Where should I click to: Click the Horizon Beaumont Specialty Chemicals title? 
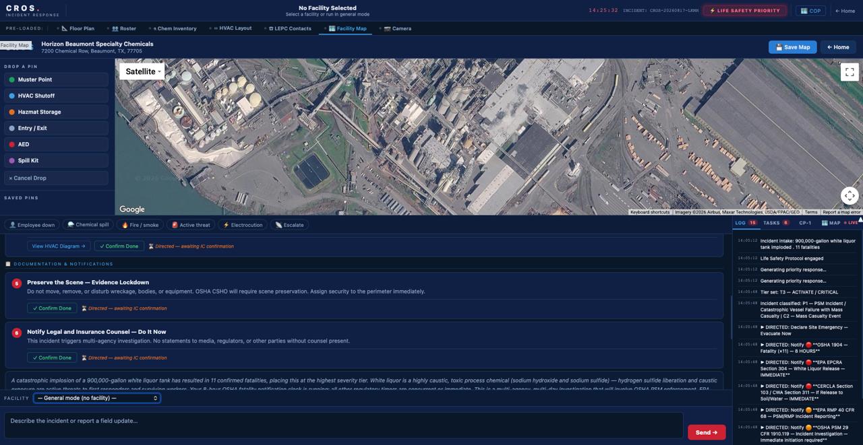pyautogui.click(x=97, y=44)
